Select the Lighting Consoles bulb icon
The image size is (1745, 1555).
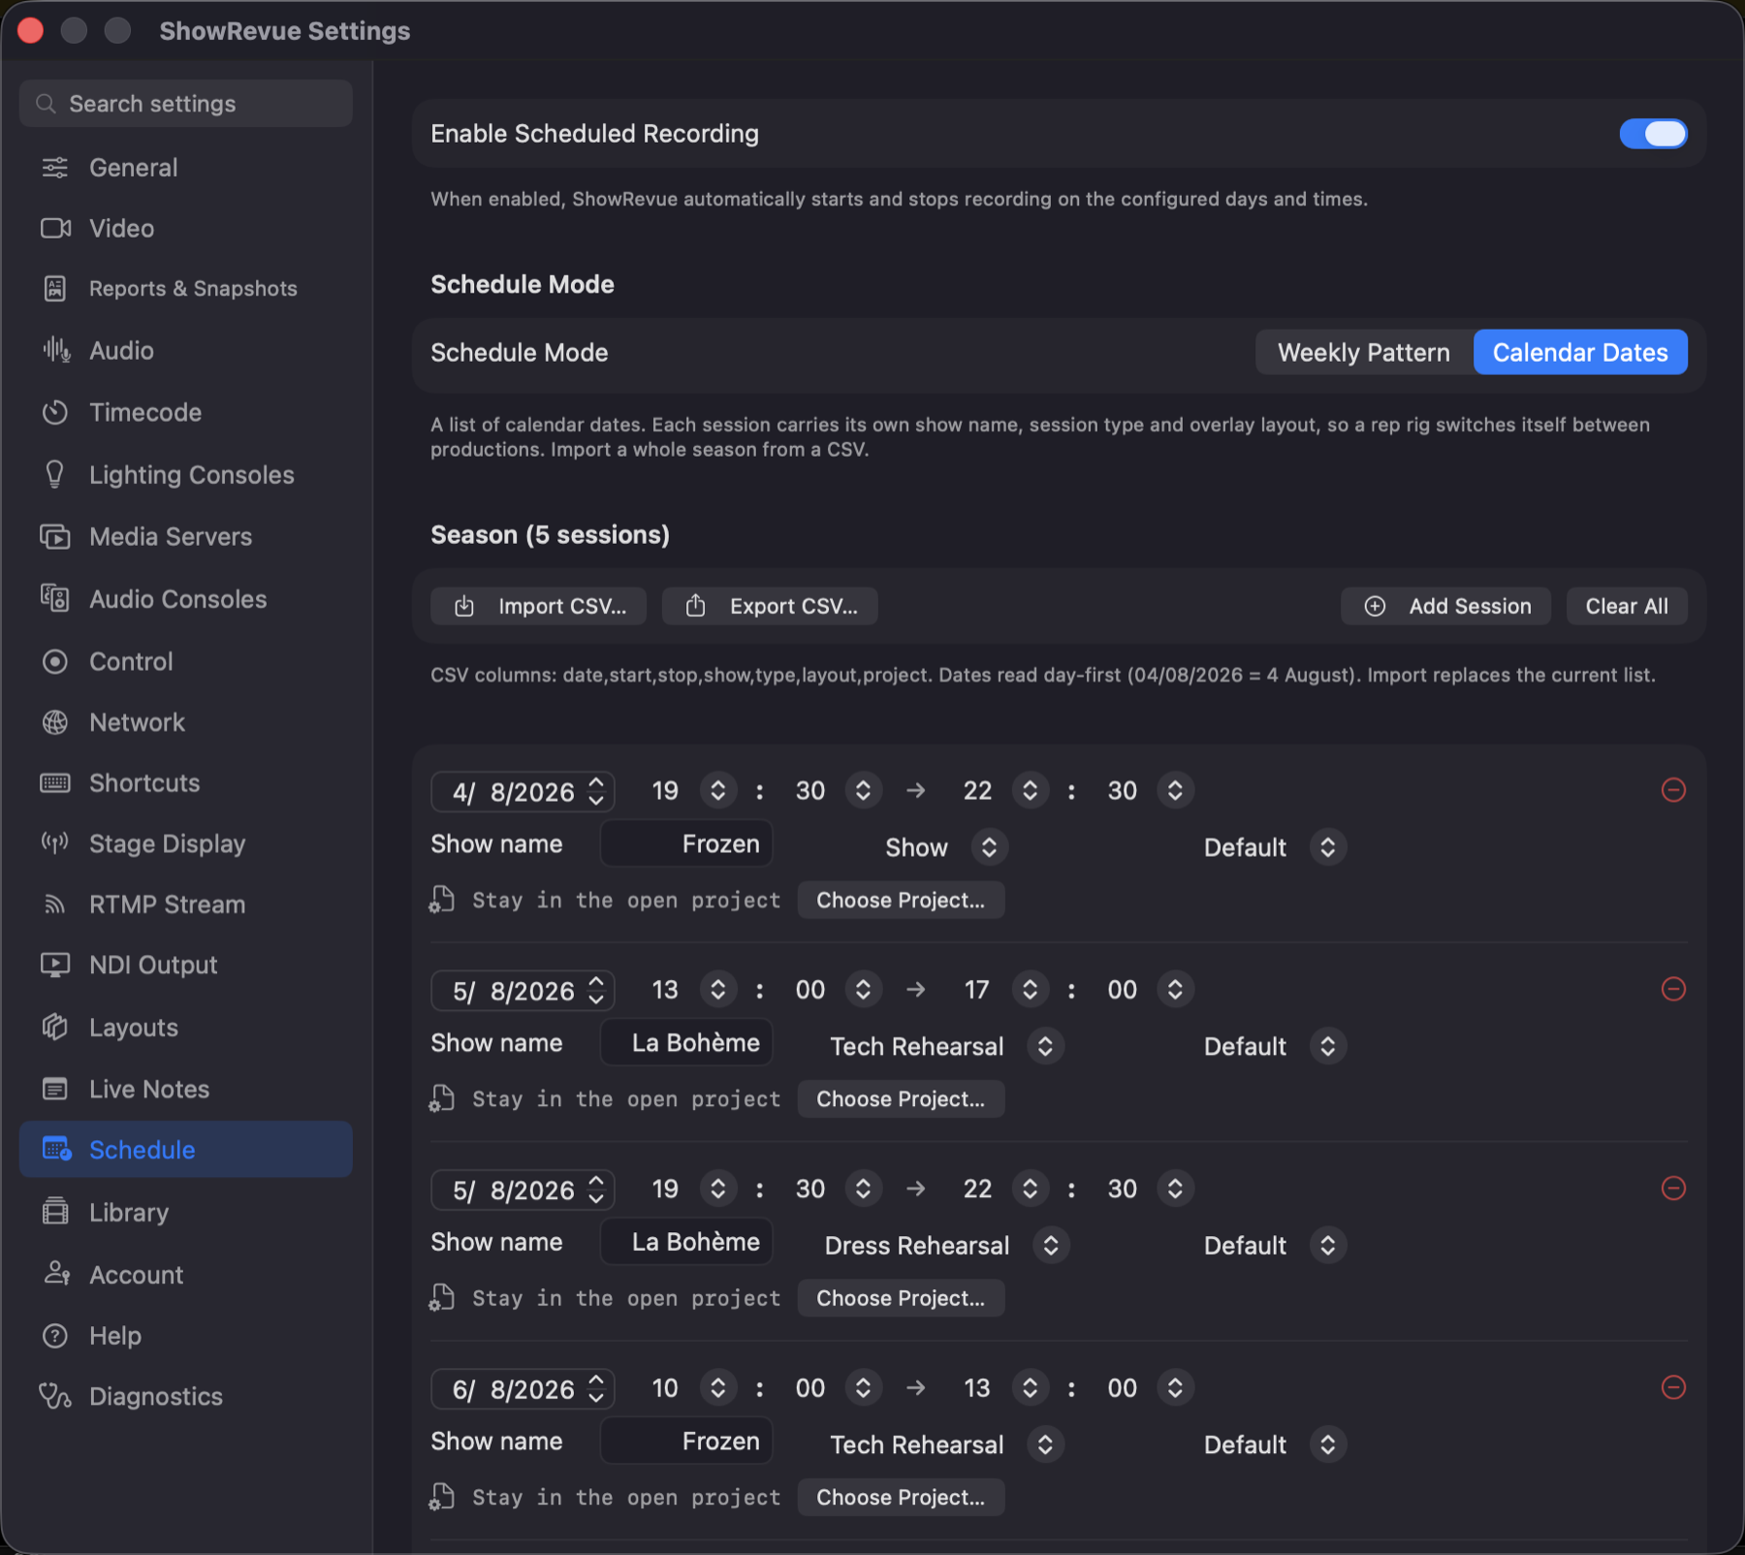[55, 474]
